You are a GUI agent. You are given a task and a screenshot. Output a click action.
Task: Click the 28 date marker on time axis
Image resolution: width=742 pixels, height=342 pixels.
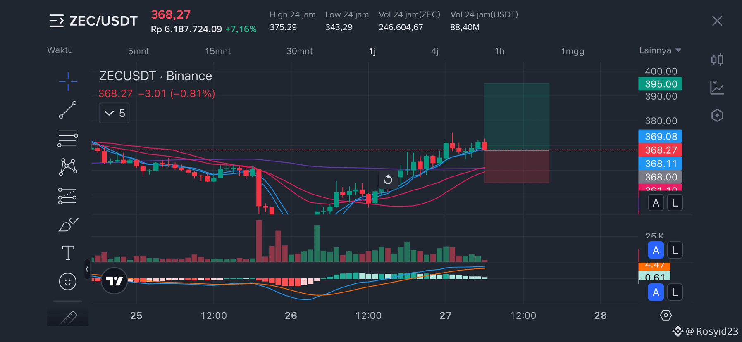point(600,316)
